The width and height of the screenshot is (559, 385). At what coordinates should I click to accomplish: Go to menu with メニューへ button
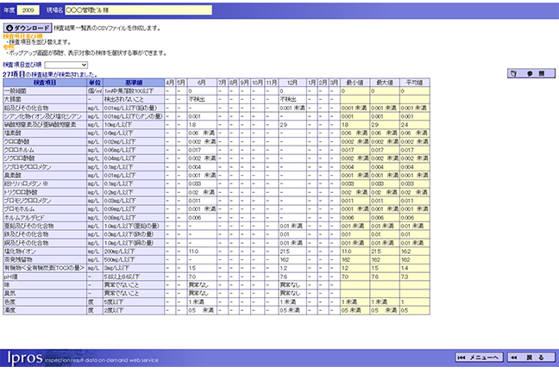[479, 357]
